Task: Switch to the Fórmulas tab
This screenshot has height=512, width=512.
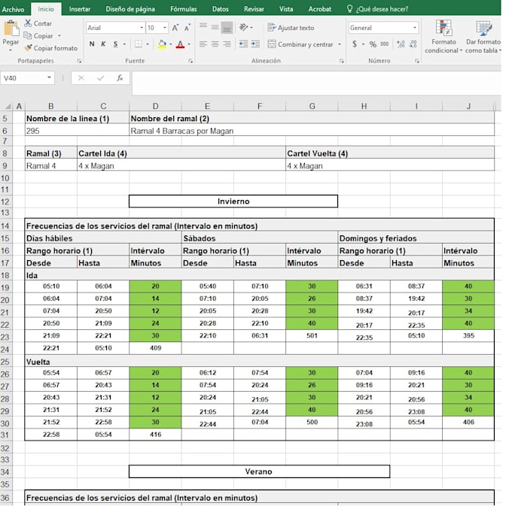Action: [x=184, y=9]
